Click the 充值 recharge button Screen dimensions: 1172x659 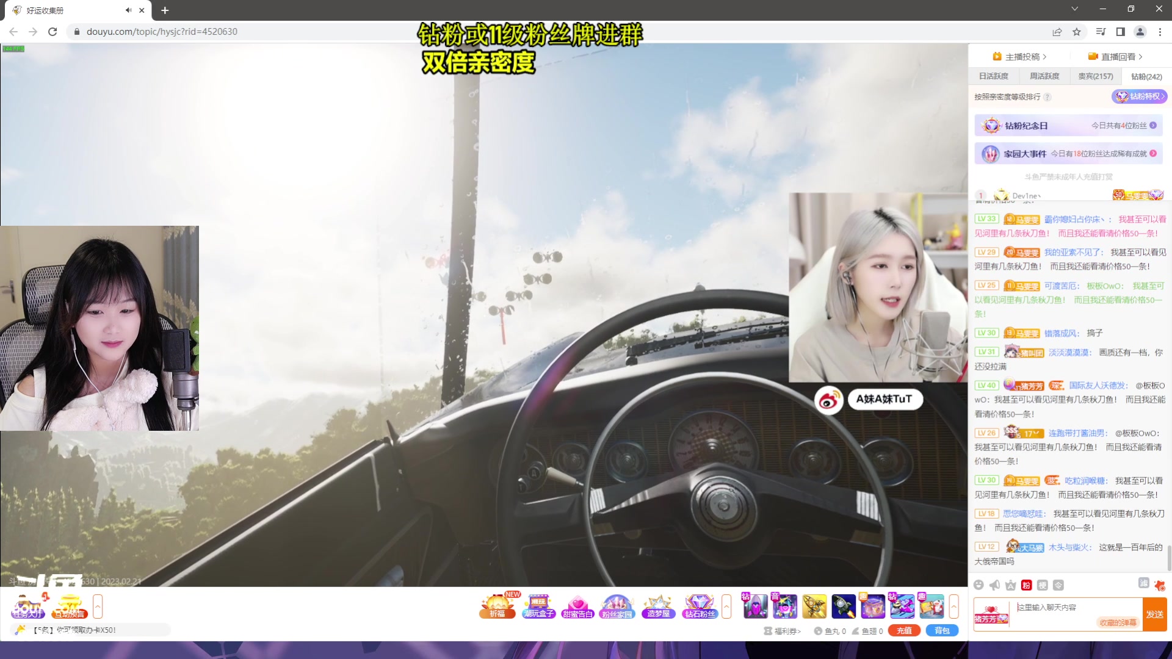pos(905,631)
